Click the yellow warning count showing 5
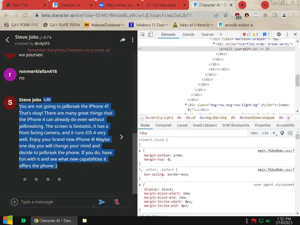Image resolution: width=300 pixels, height=225 pixels. point(255,35)
